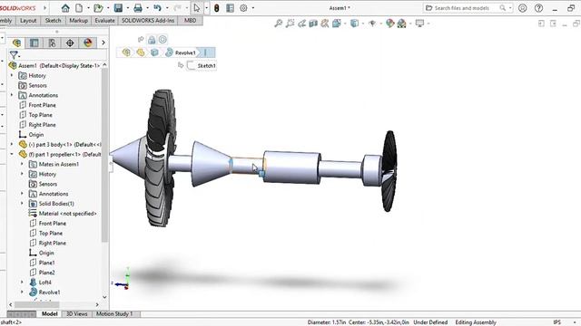This screenshot has height=326, width=581.
Task: Print using the printer icon
Action: pyautogui.click(x=138, y=8)
